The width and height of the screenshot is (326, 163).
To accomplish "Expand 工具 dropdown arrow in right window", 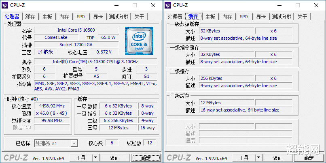I will (258, 158).
